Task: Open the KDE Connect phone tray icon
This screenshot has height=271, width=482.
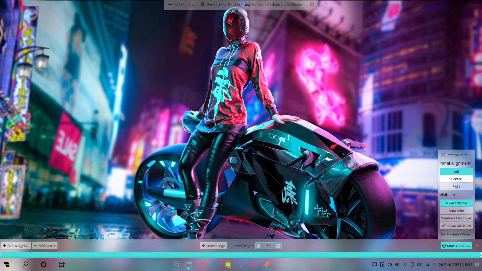Action: pos(412,264)
